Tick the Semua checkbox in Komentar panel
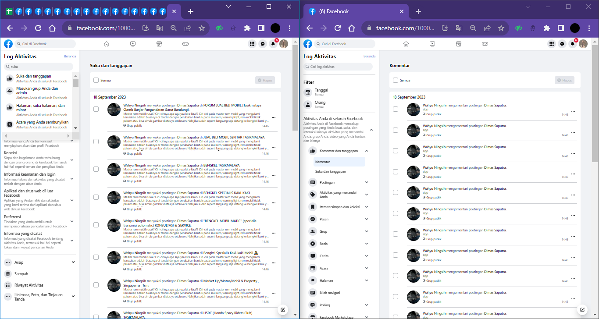The height and width of the screenshot is (319, 599). click(396, 80)
